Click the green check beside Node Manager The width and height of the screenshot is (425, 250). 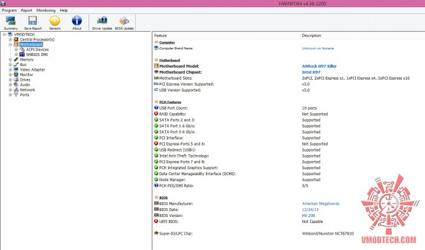(156, 179)
